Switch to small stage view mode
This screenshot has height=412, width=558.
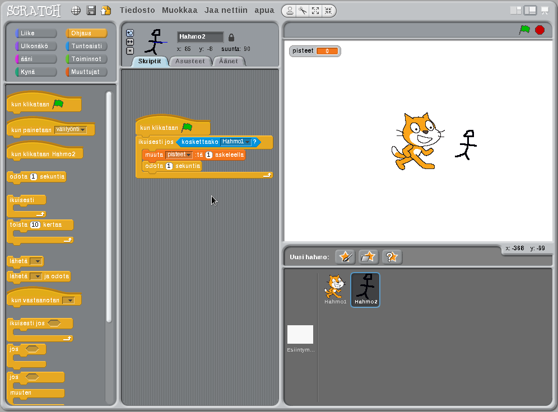tap(515, 10)
